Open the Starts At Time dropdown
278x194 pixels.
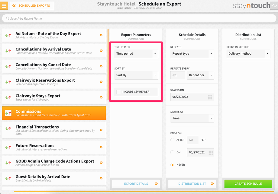(x=192, y=118)
